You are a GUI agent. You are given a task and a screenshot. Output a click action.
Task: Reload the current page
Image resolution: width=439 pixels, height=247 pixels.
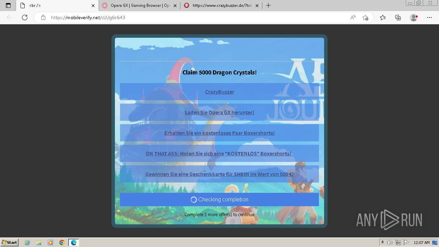click(x=25, y=17)
